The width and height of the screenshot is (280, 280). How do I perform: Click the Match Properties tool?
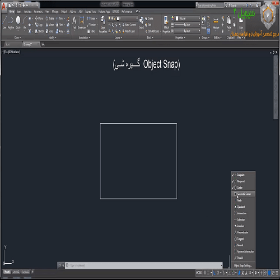point(166,25)
